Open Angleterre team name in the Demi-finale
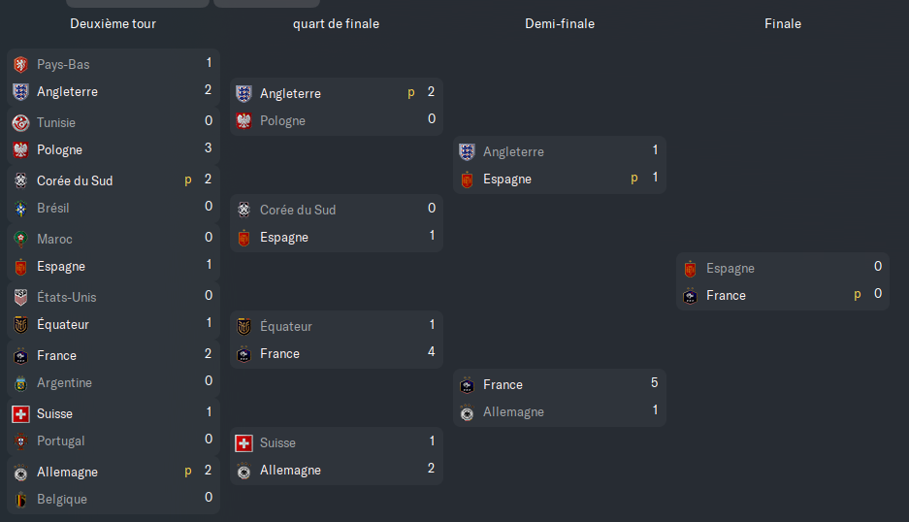The height and width of the screenshot is (522, 909). pyautogui.click(x=513, y=151)
